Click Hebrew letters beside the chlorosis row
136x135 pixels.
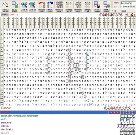pyautogui.click(x=126, y=126)
